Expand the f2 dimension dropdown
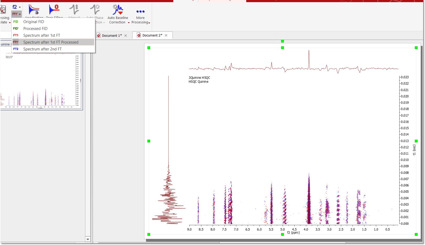This screenshot has width=425, height=245. pyautogui.click(x=17, y=7)
